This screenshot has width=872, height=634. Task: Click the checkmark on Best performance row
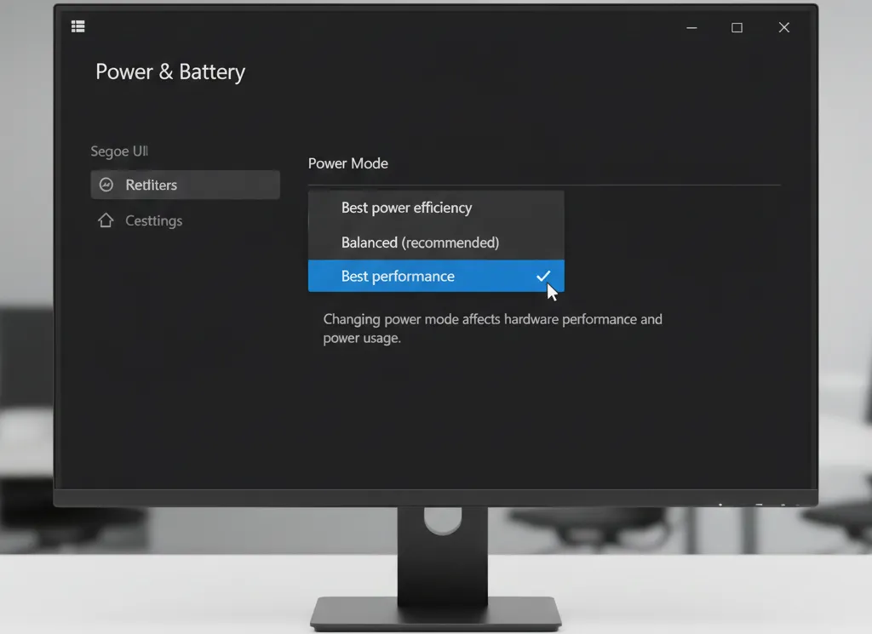point(543,276)
